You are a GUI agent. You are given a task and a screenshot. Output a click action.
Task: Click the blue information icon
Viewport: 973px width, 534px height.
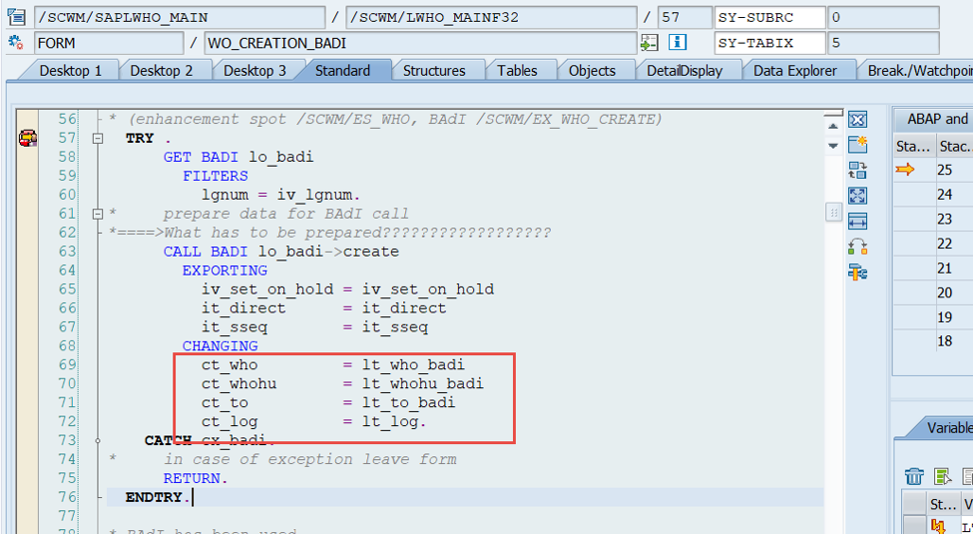pyautogui.click(x=677, y=42)
